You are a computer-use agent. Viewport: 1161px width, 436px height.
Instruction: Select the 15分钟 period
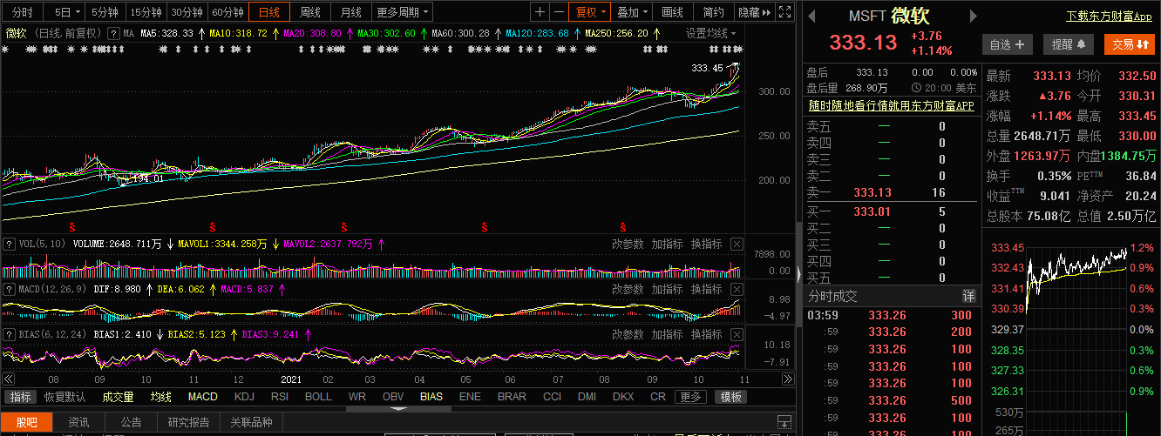pos(146,12)
